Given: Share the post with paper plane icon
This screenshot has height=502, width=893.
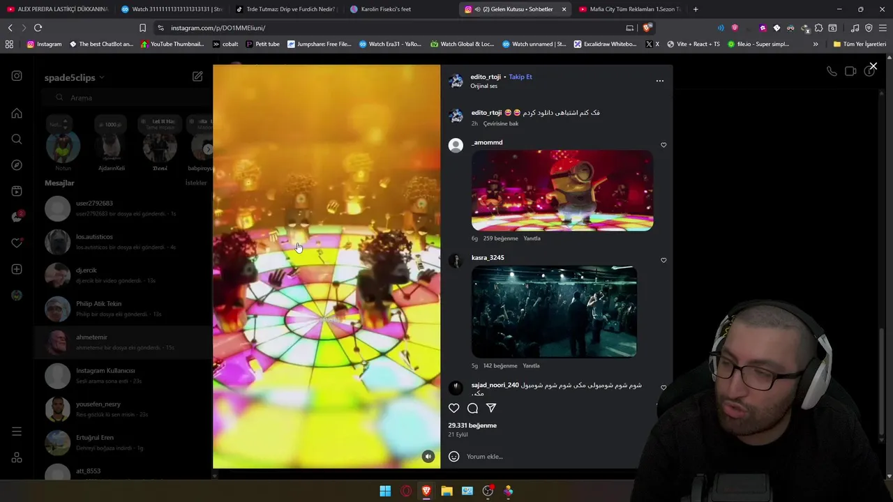Looking at the screenshot, I should point(491,408).
